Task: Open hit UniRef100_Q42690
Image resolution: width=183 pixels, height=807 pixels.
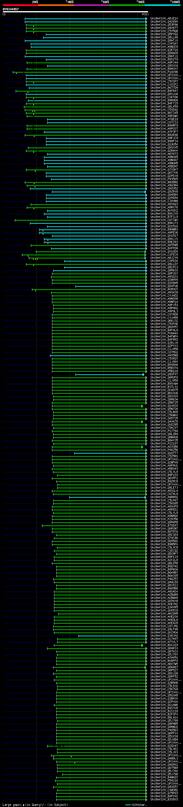Action: 164,22
